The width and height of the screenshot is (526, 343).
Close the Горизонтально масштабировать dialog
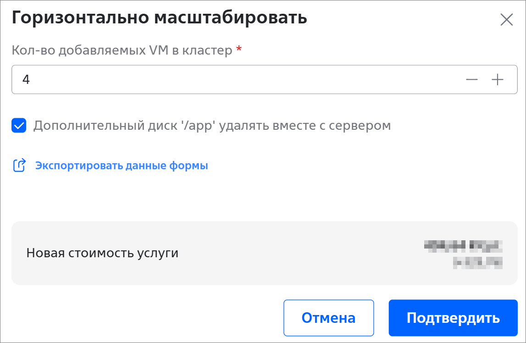[506, 20]
